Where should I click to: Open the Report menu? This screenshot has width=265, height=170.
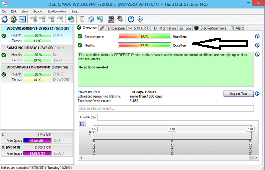click(38, 11)
